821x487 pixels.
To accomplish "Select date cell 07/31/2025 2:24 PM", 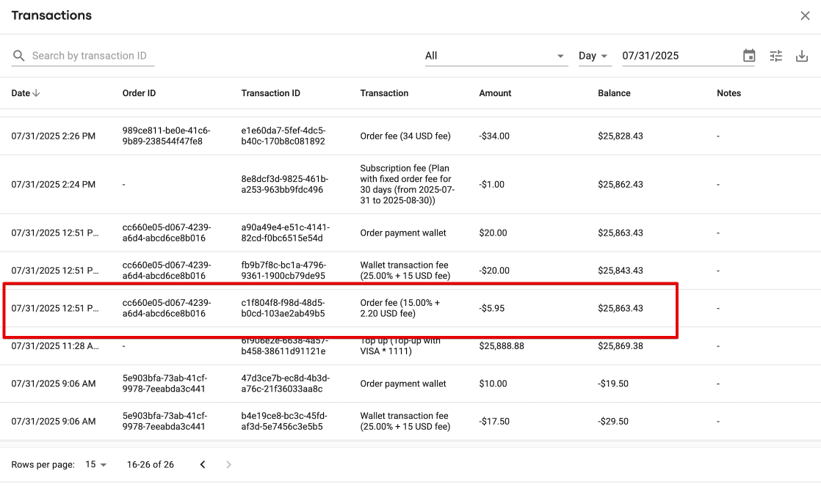I will pos(54,184).
